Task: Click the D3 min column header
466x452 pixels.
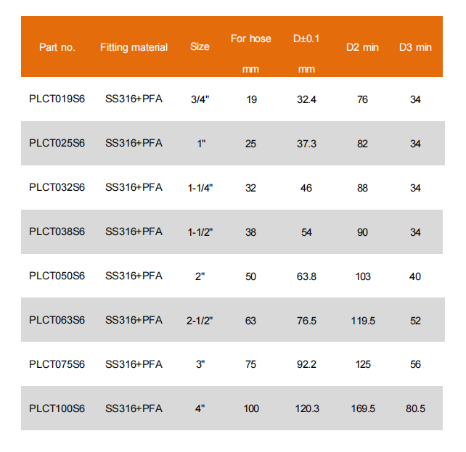Action: (x=415, y=47)
